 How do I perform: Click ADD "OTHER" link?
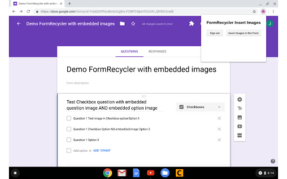102,150
